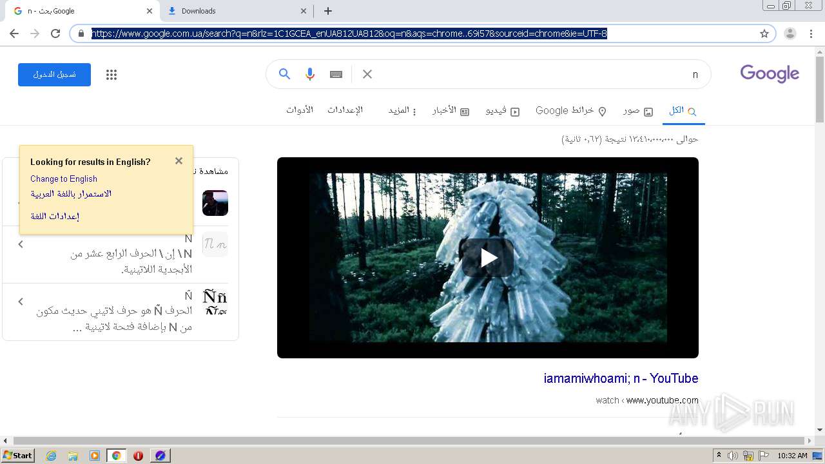Click the taskbar clock 10:32 AM
The height and width of the screenshot is (464, 825).
click(792, 456)
